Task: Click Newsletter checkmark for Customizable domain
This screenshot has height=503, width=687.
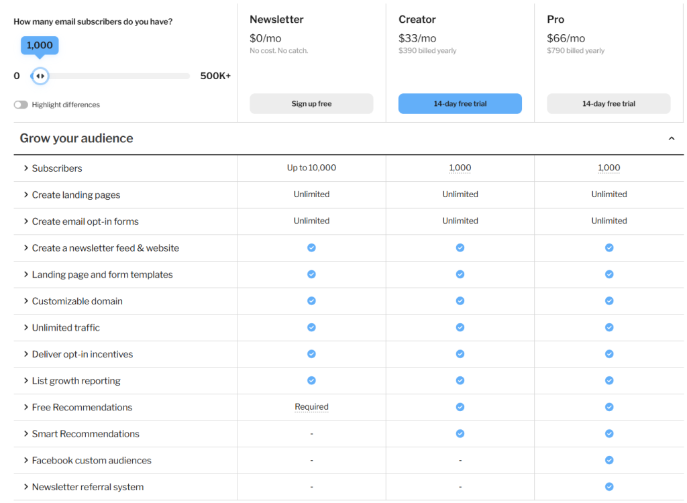Action: 311,301
